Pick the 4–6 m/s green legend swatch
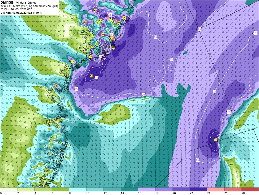259x195 pixels. point(43,189)
